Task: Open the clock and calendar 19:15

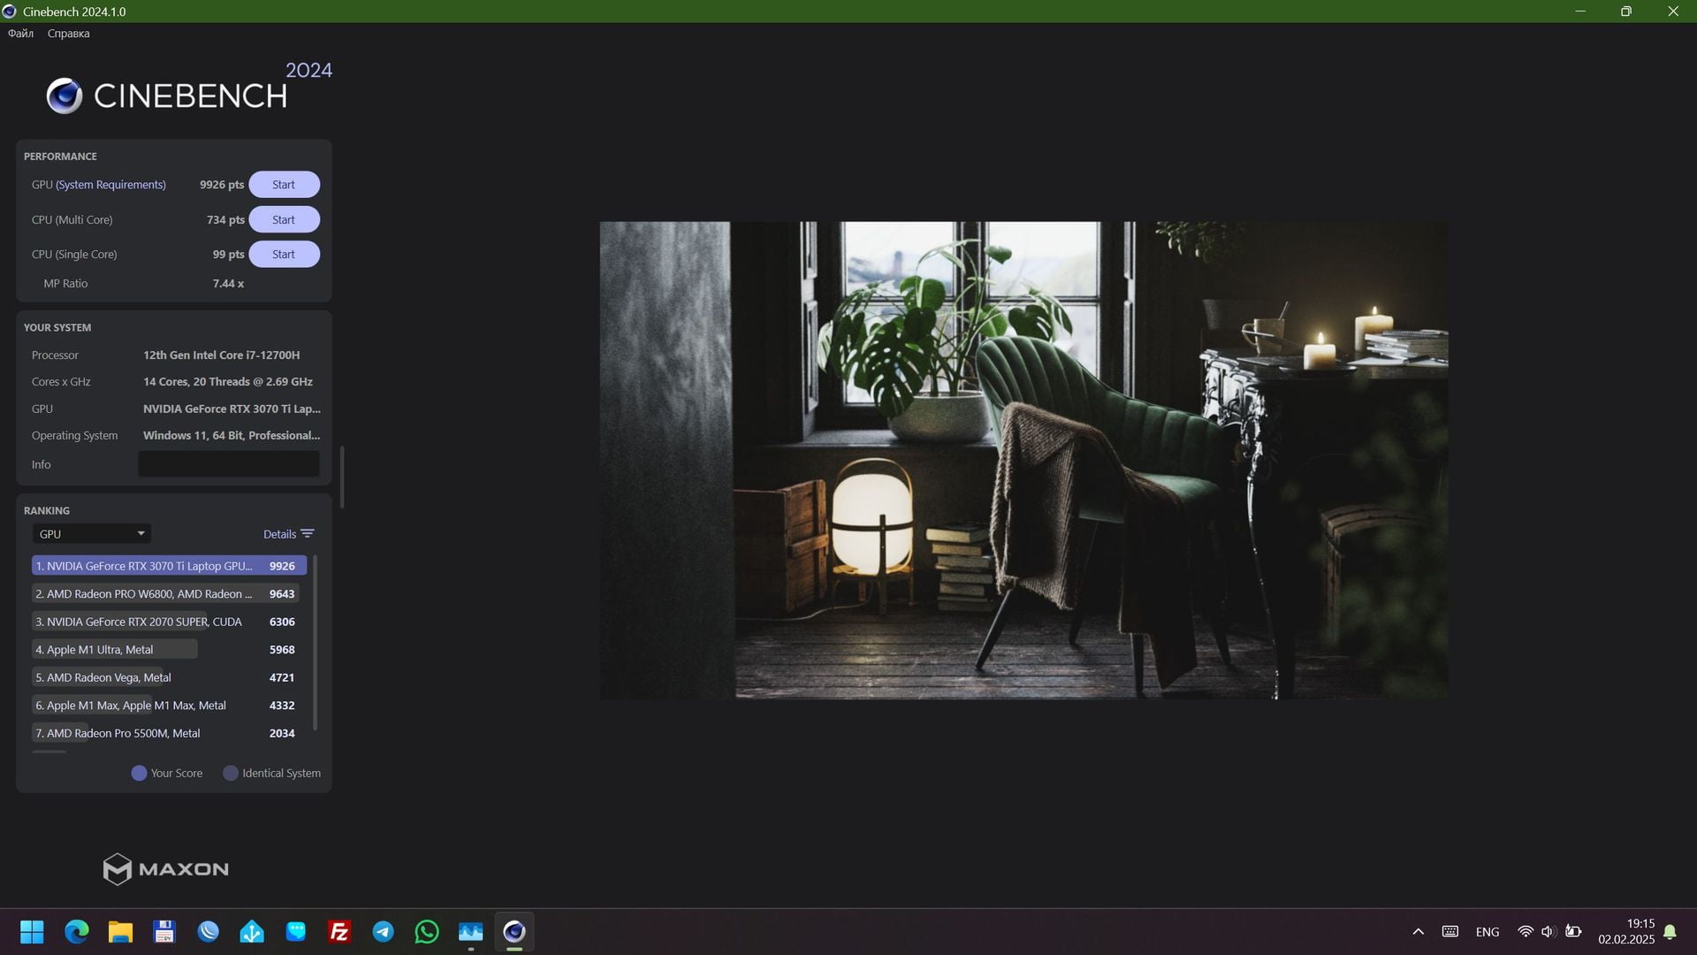Action: (1626, 931)
